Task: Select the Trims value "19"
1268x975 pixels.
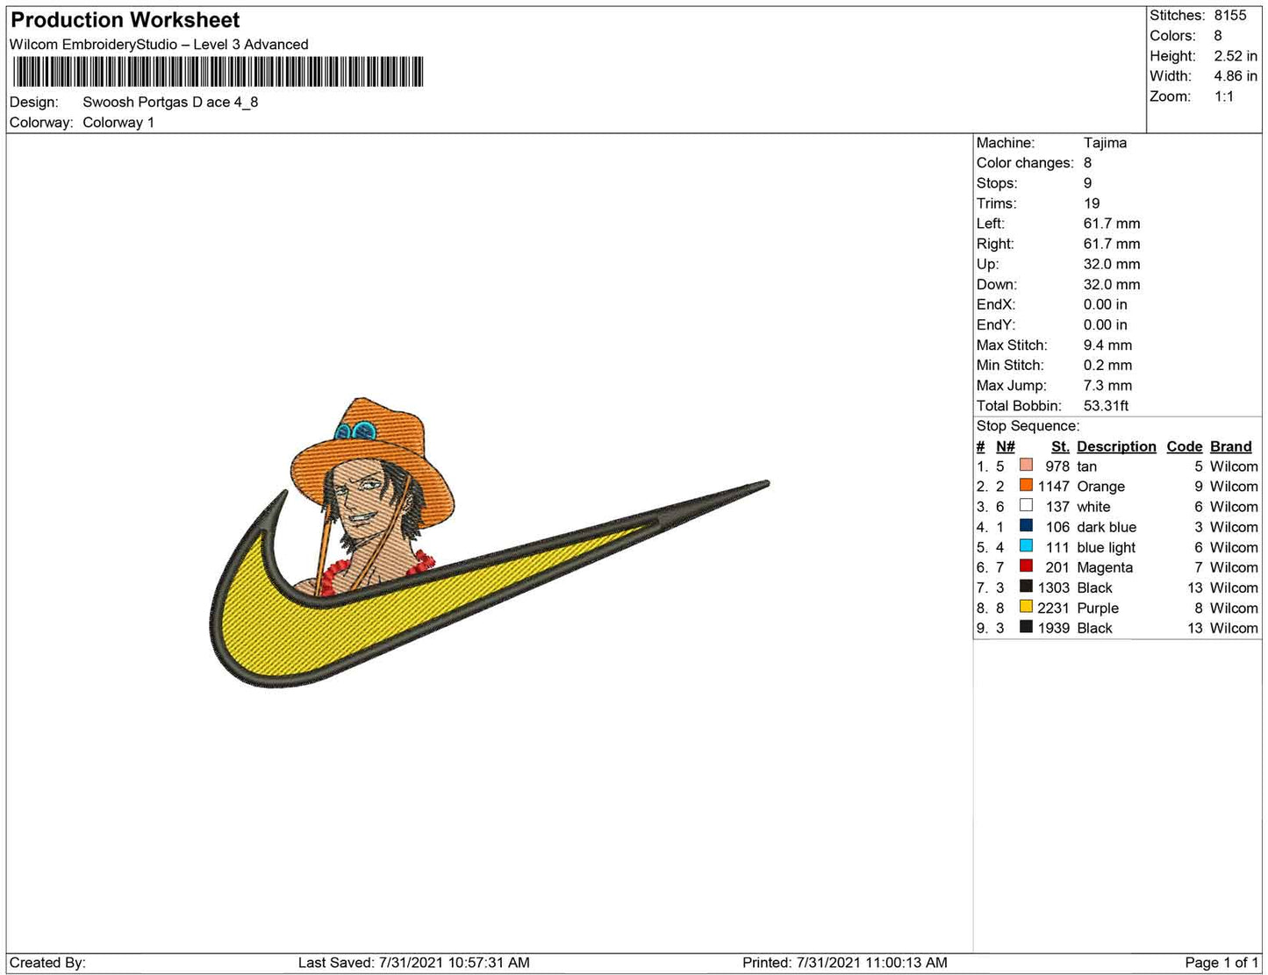Action: click(1092, 203)
